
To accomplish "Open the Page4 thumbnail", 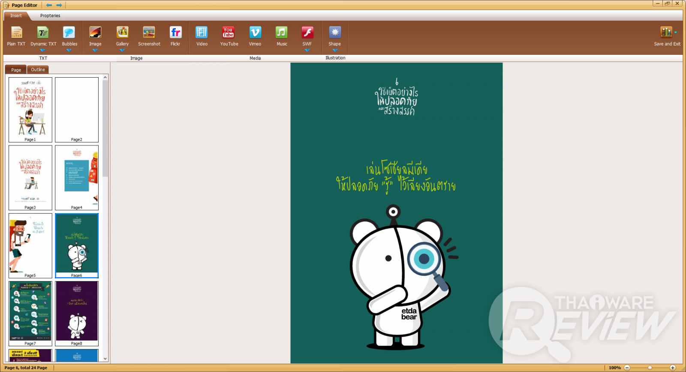I will (x=77, y=178).
